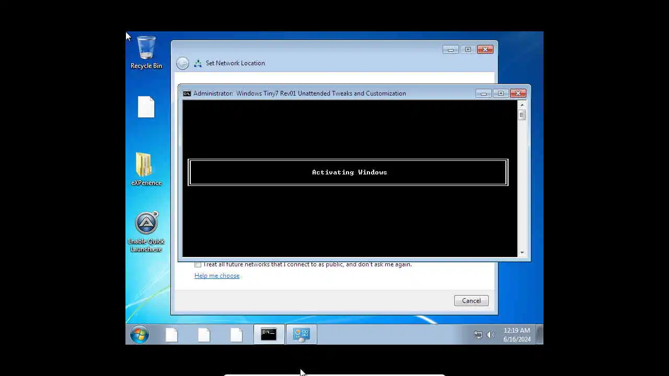Open the Help me choose link
The height and width of the screenshot is (376, 669).
(x=217, y=276)
